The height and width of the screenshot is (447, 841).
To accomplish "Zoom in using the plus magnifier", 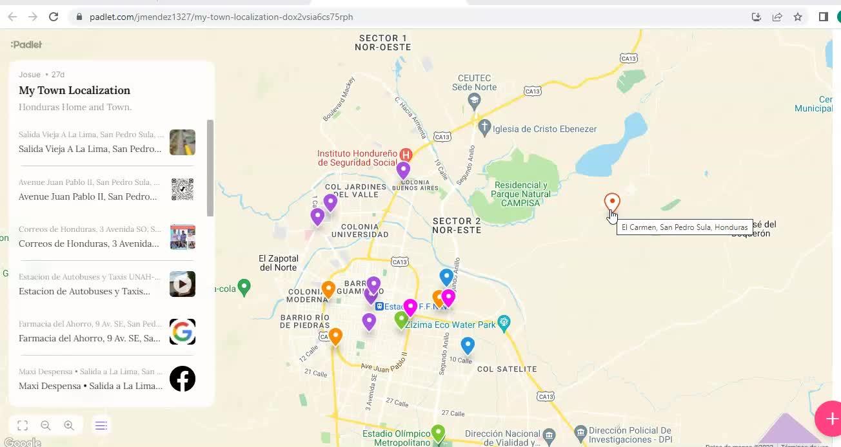I will (69, 425).
